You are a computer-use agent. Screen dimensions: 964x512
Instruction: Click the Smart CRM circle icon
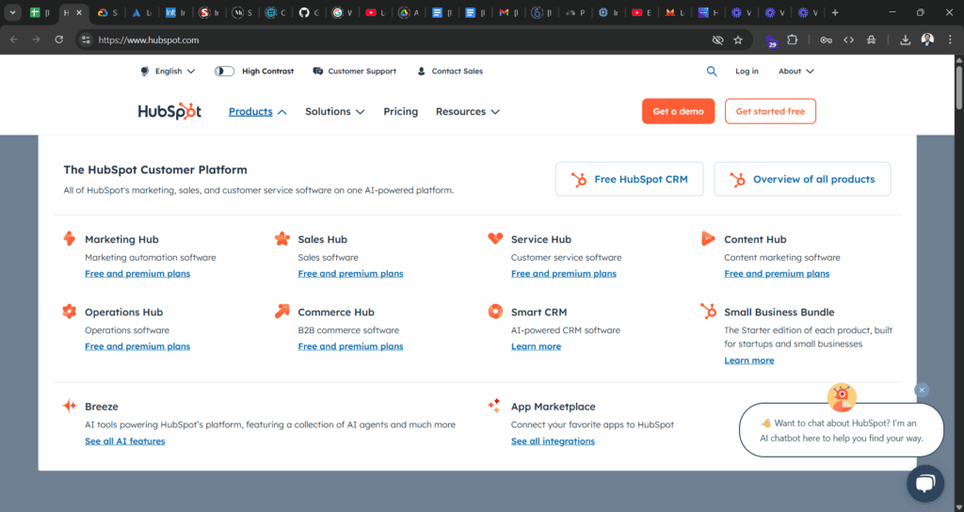tap(495, 311)
